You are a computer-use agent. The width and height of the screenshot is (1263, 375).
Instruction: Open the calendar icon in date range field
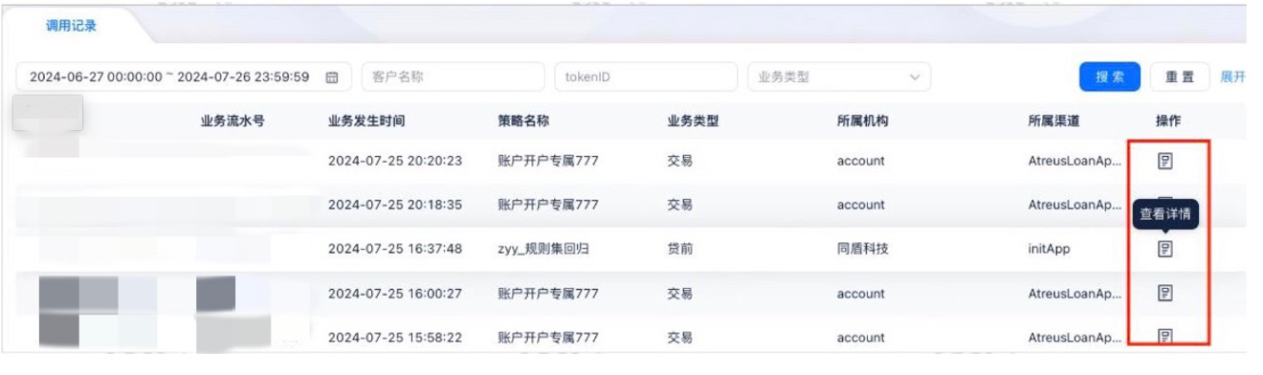(333, 77)
